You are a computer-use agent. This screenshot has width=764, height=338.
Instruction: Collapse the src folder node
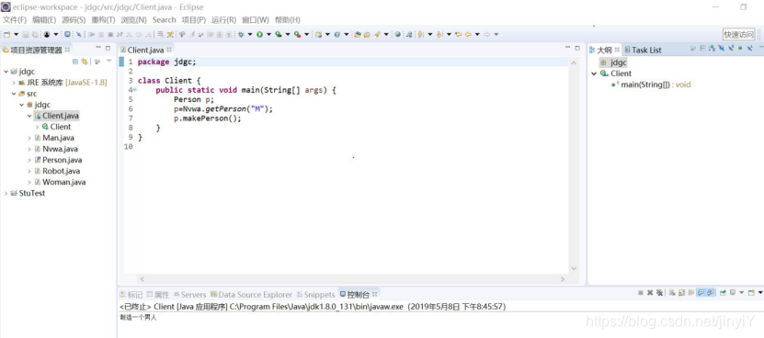click(14, 94)
